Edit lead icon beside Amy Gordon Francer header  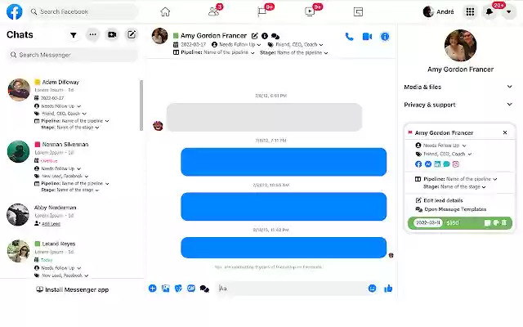[x=254, y=36]
